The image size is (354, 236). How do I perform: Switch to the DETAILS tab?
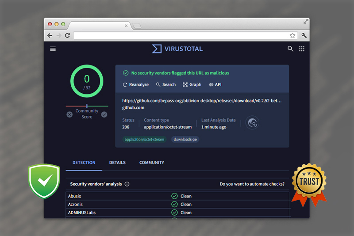pyautogui.click(x=117, y=163)
